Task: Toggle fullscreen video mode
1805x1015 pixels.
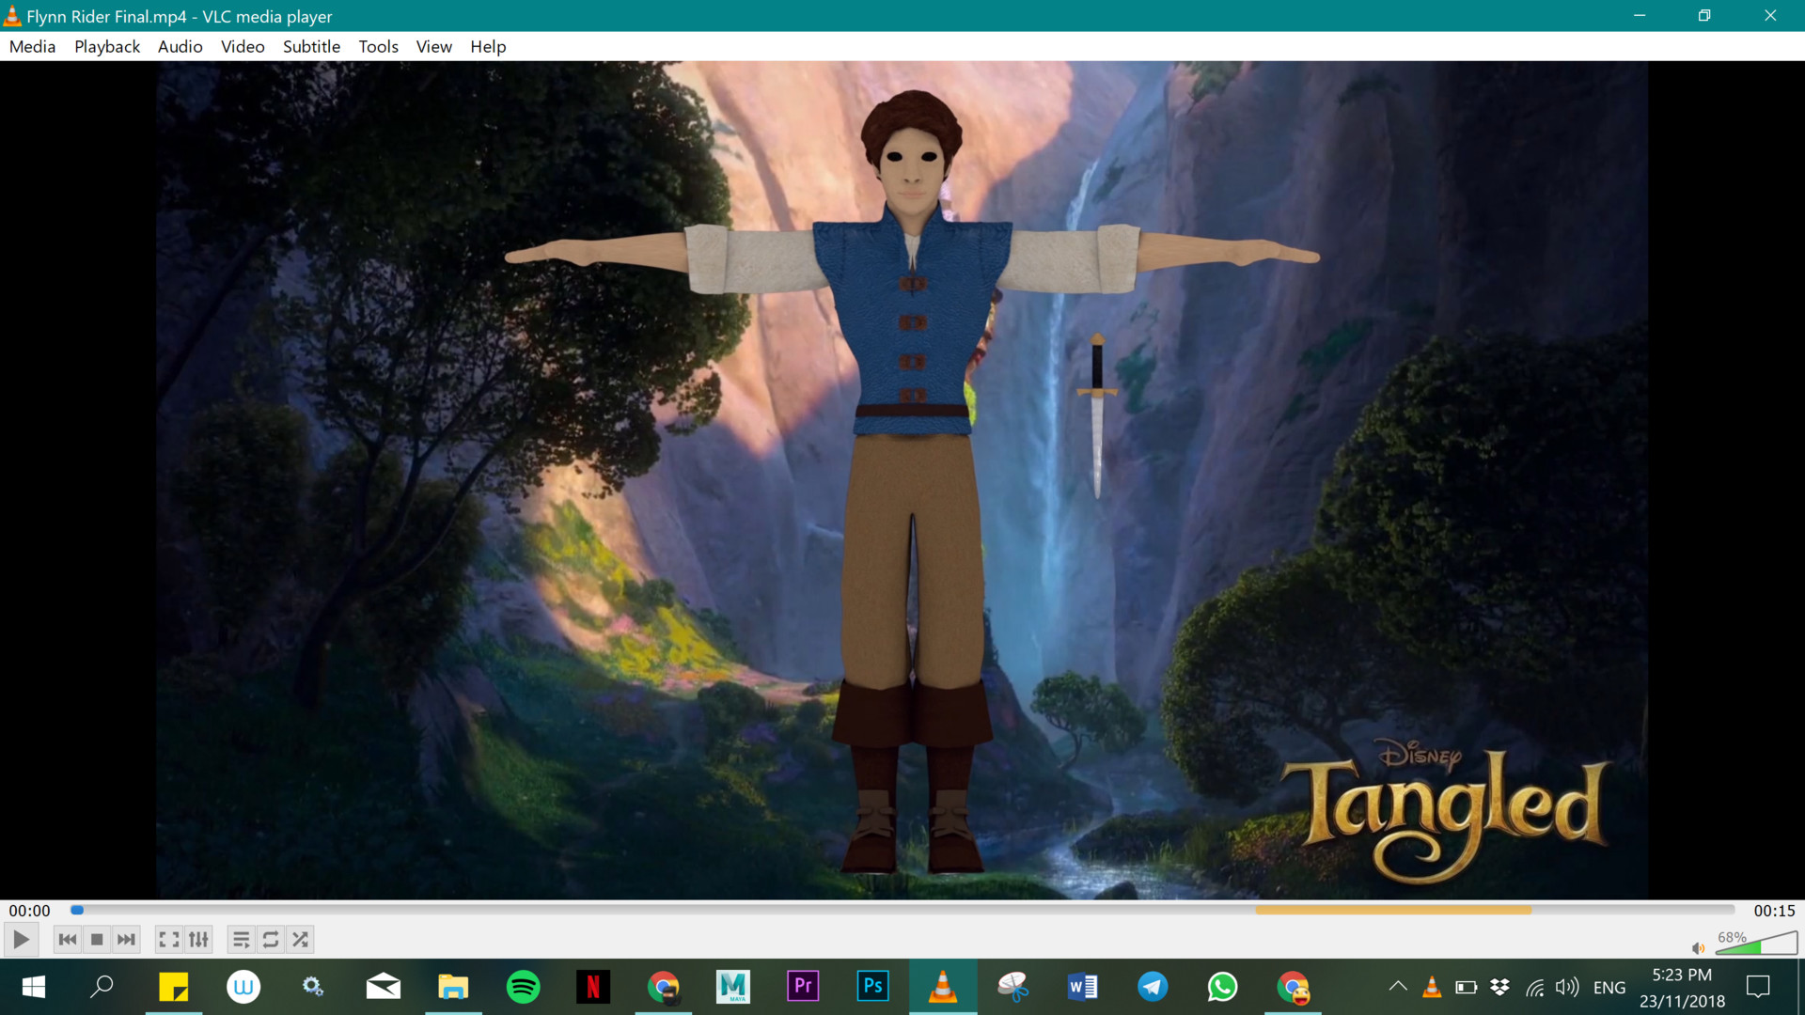Action: click(x=169, y=939)
